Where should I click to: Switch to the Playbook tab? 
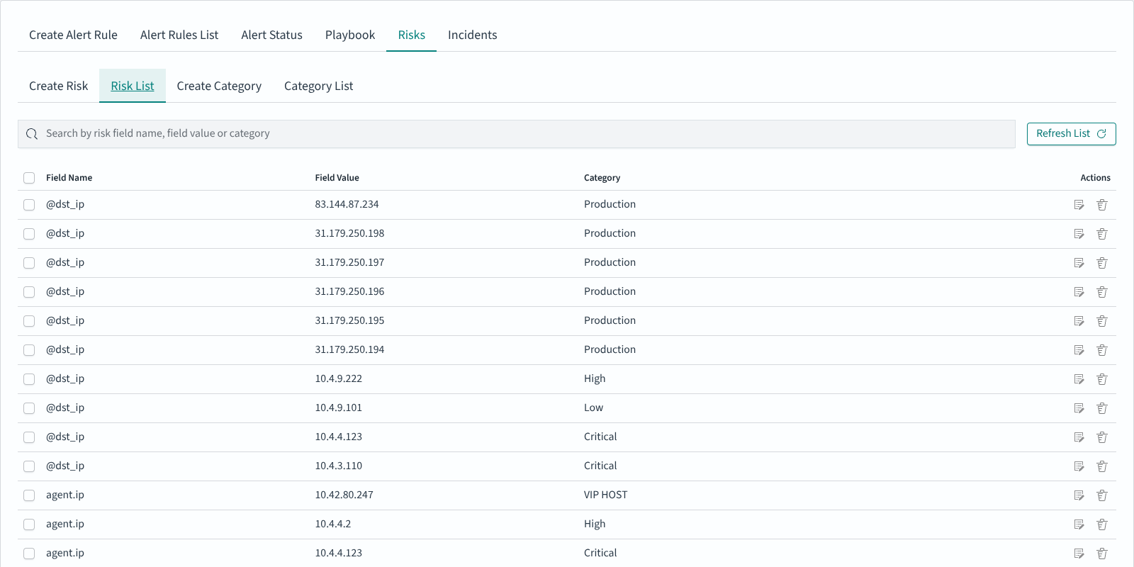(350, 35)
